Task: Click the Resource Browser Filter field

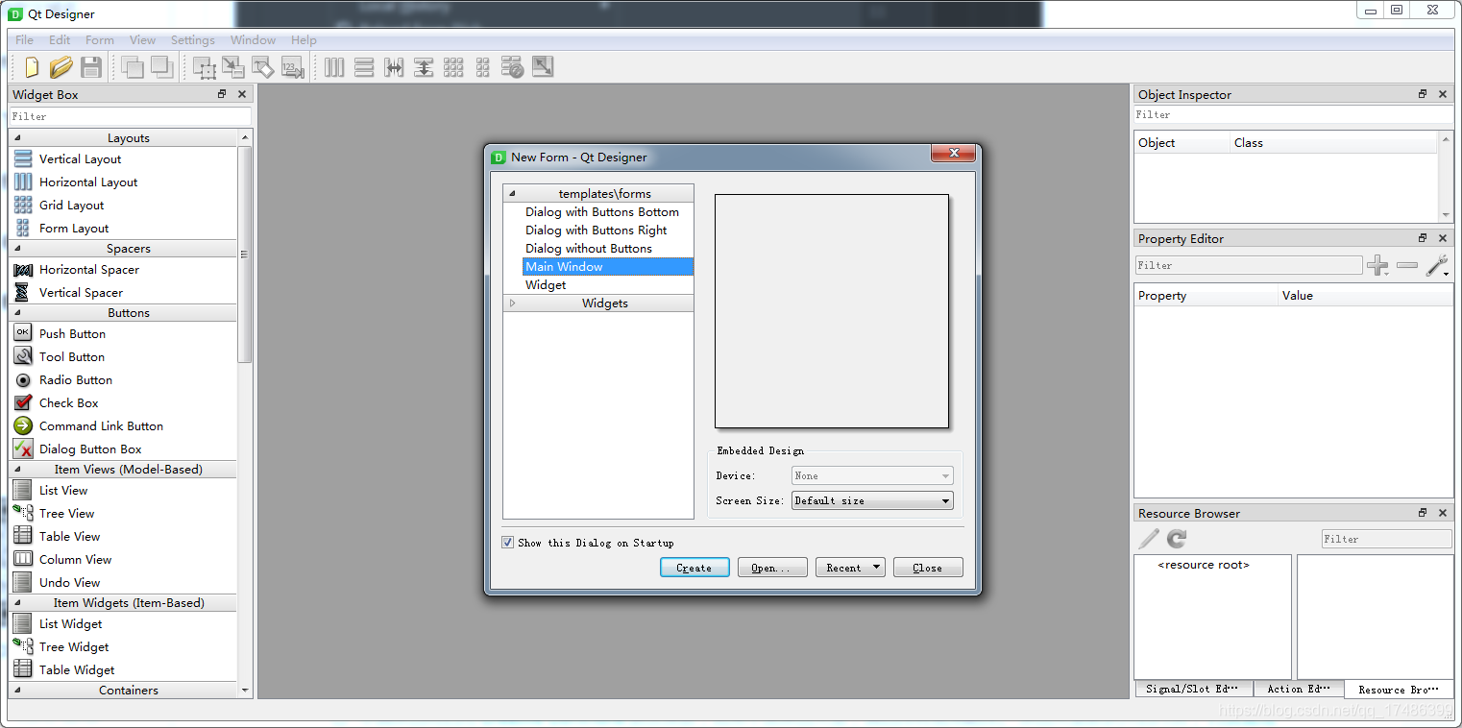Action: (x=1386, y=539)
